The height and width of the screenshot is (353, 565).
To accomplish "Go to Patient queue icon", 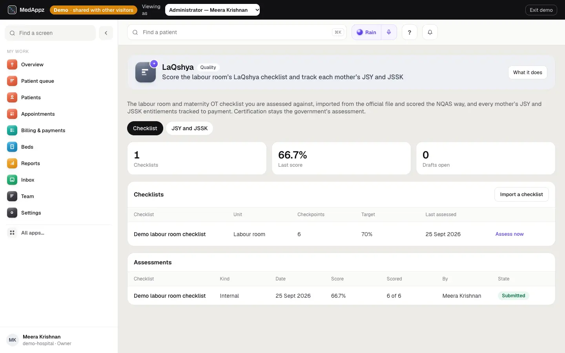I will pos(12,81).
